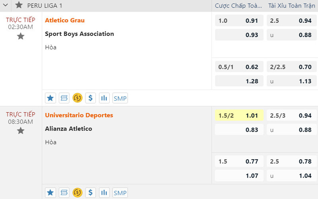
Task: Click yellow coin cash-out icon for Atletico Grau
Action: 78,98
